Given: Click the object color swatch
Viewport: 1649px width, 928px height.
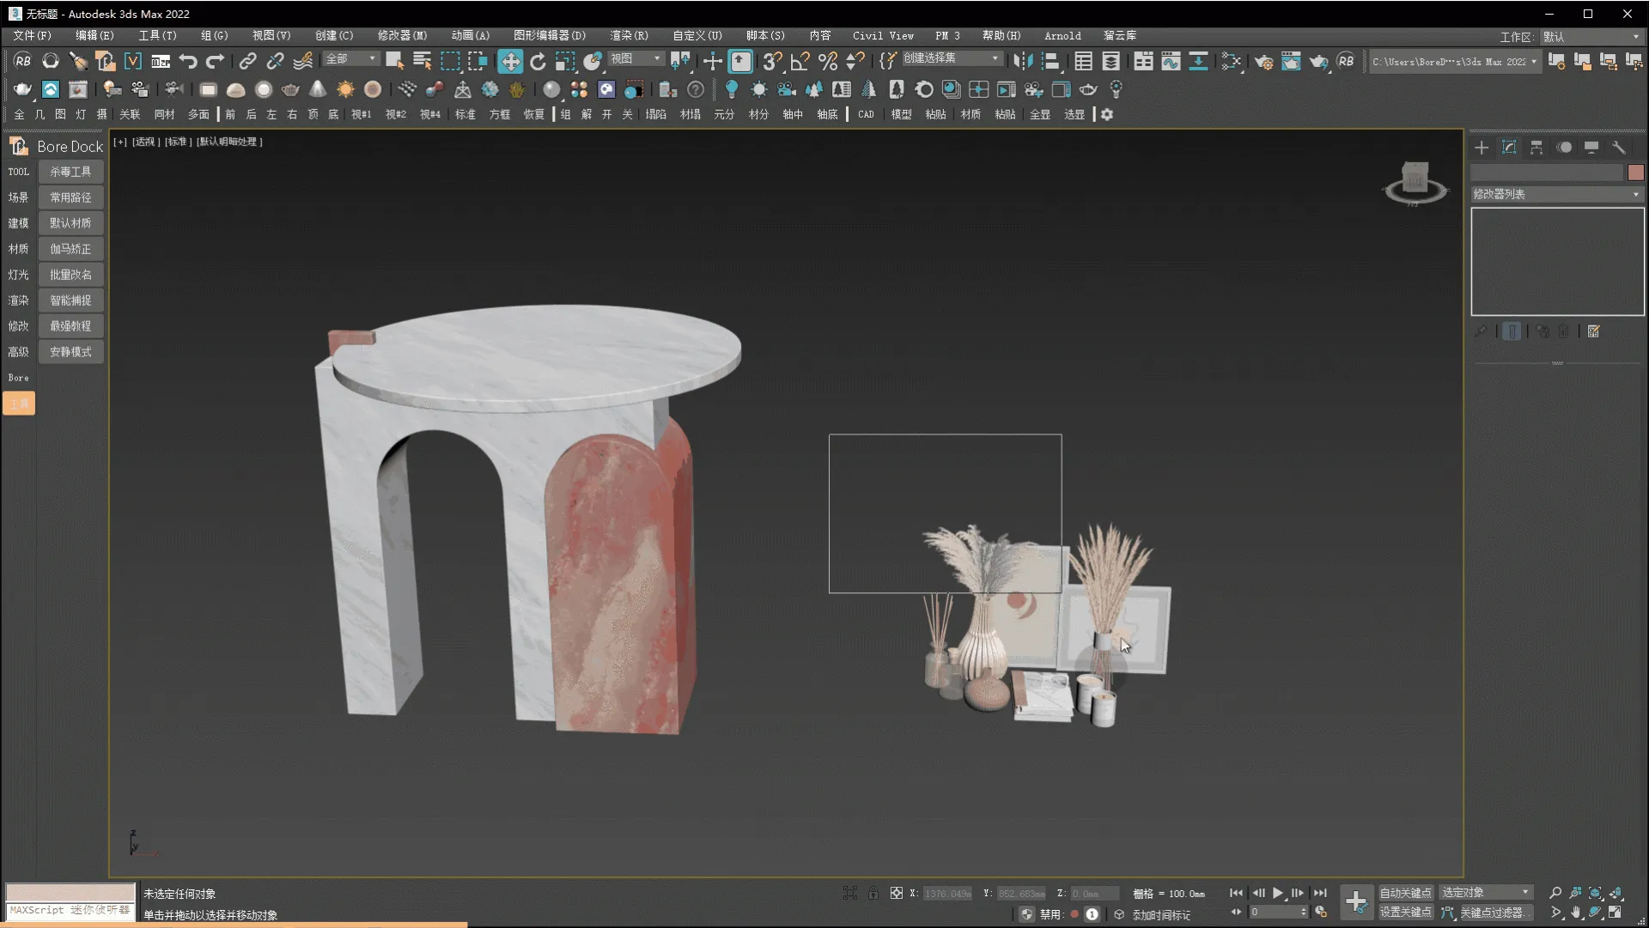Looking at the screenshot, I should (1635, 173).
